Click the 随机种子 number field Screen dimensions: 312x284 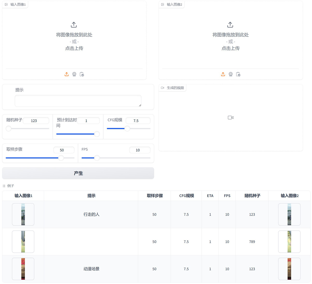click(x=36, y=121)
